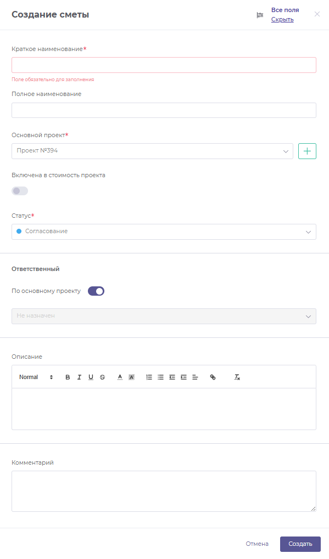Toggle underline formatting button
This screenshot has height=559, width=329.
91,377
